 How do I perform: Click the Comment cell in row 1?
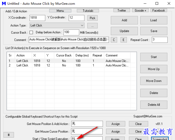117,61
